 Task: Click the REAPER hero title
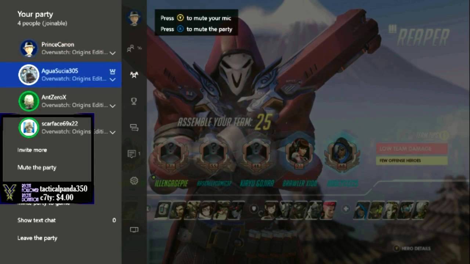pyautogui.click(x=424, y=37)
